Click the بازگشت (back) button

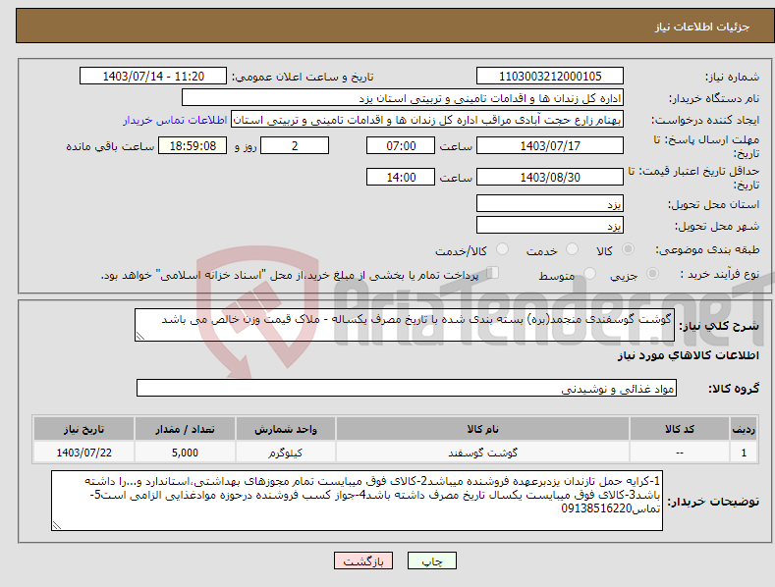coord(363,560)
